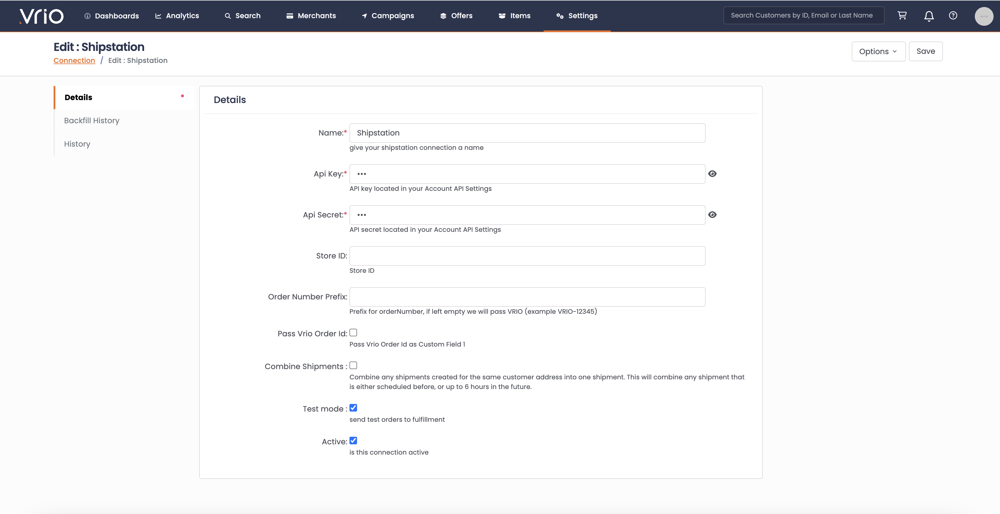Image resolution: width=1000 pixels, height=514 pixels.
Task: Click into the Api Secret field
Action: tap(527, 215)
